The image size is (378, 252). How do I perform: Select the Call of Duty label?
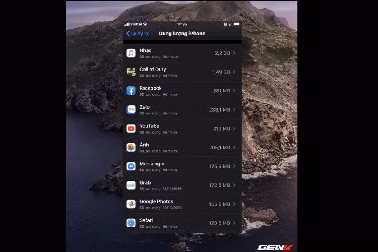(153, 70)
